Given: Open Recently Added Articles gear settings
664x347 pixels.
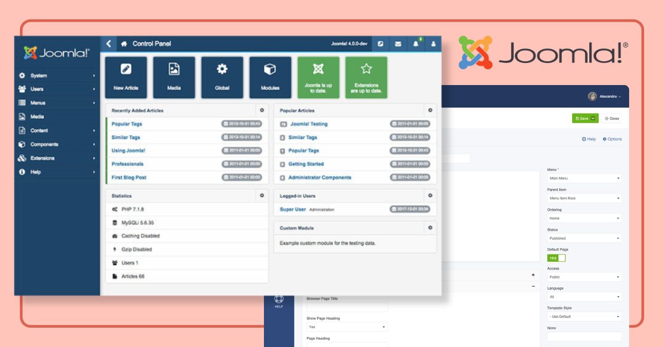Looking at the screenshot, I should click(262, 111).
